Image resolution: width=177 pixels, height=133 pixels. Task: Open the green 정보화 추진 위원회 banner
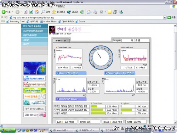34,90
